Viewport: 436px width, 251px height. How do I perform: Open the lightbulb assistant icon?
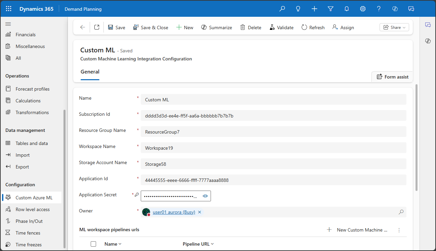click(298, 9)
